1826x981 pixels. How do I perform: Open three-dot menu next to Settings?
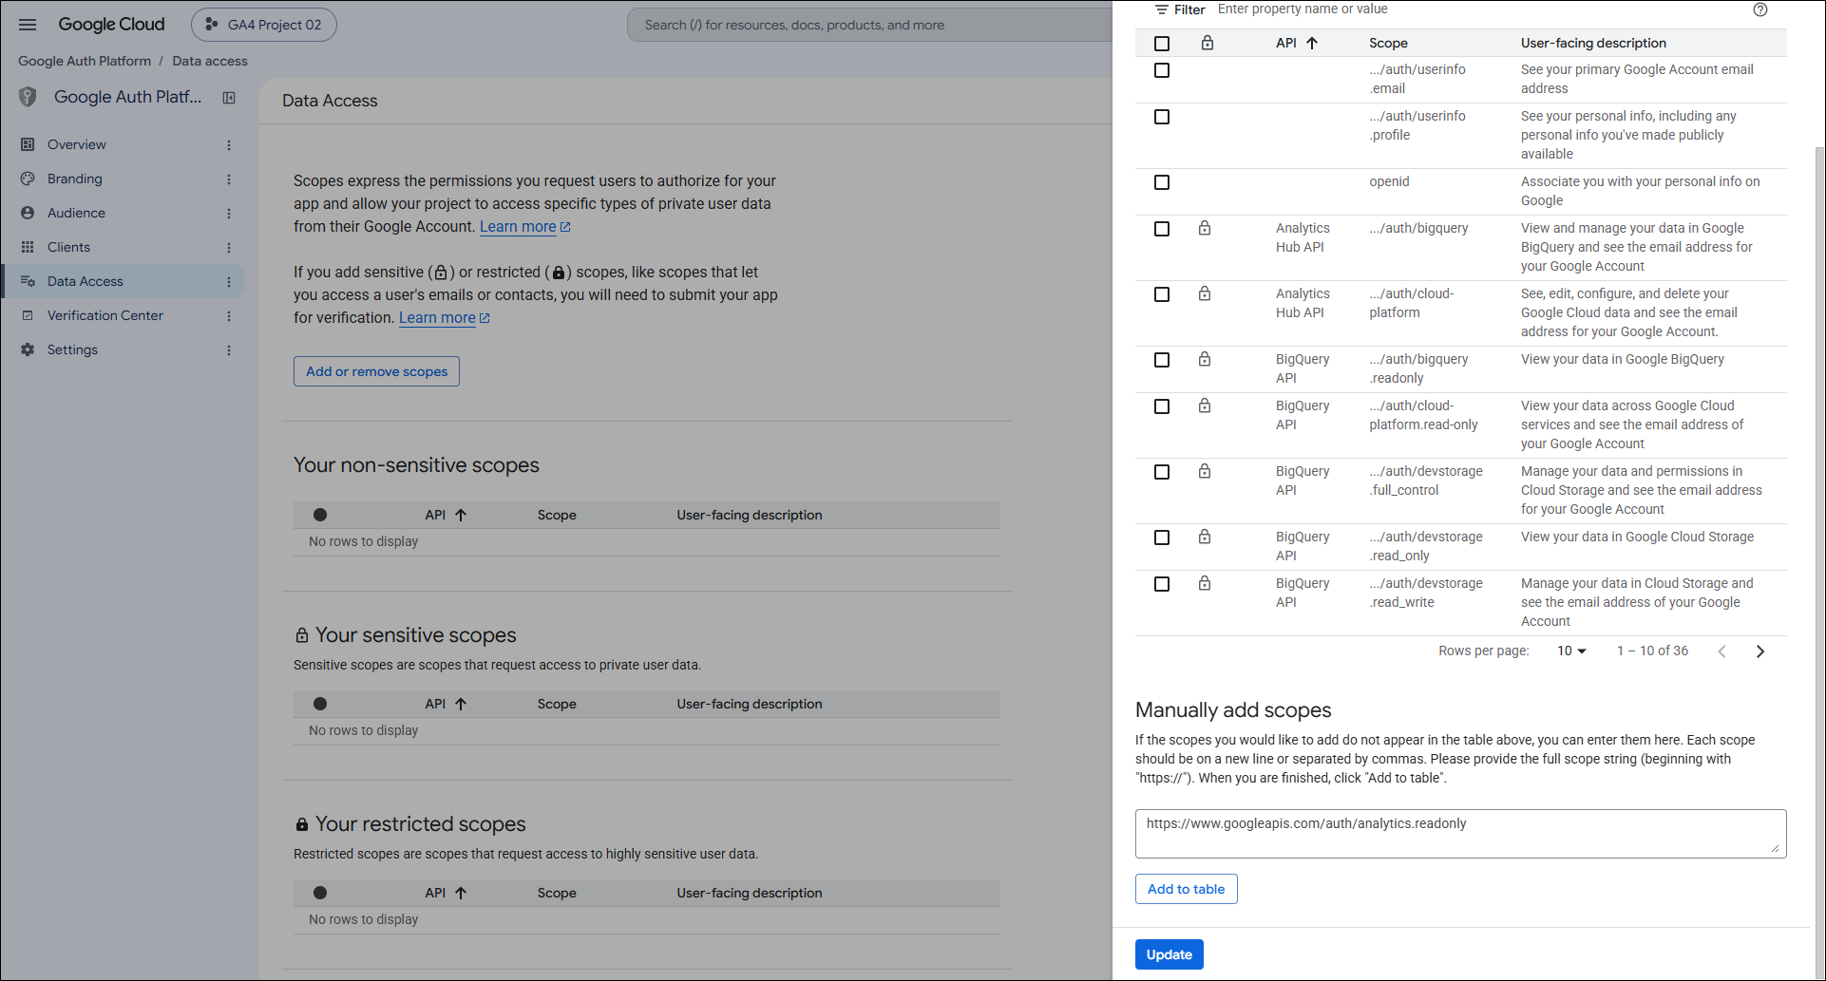coord(229,350)
